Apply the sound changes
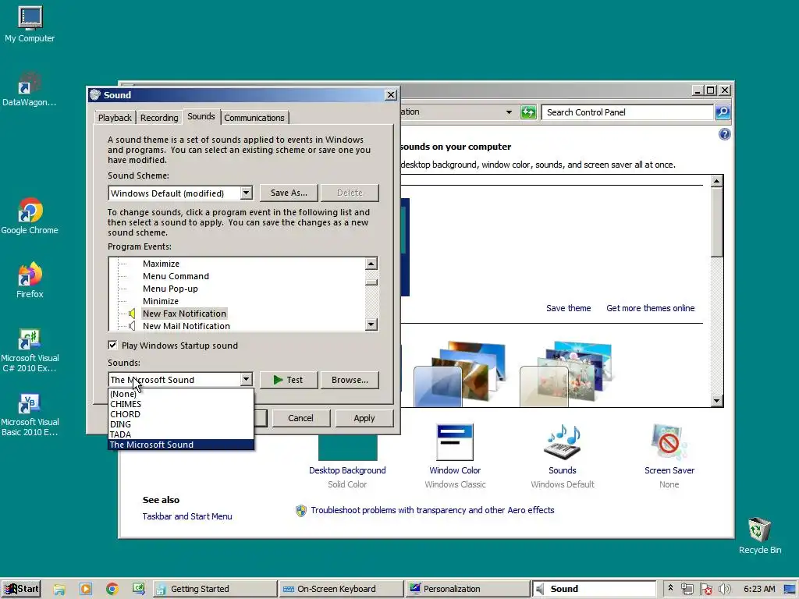This screenshot has width=799, height=599. (364, 418)
